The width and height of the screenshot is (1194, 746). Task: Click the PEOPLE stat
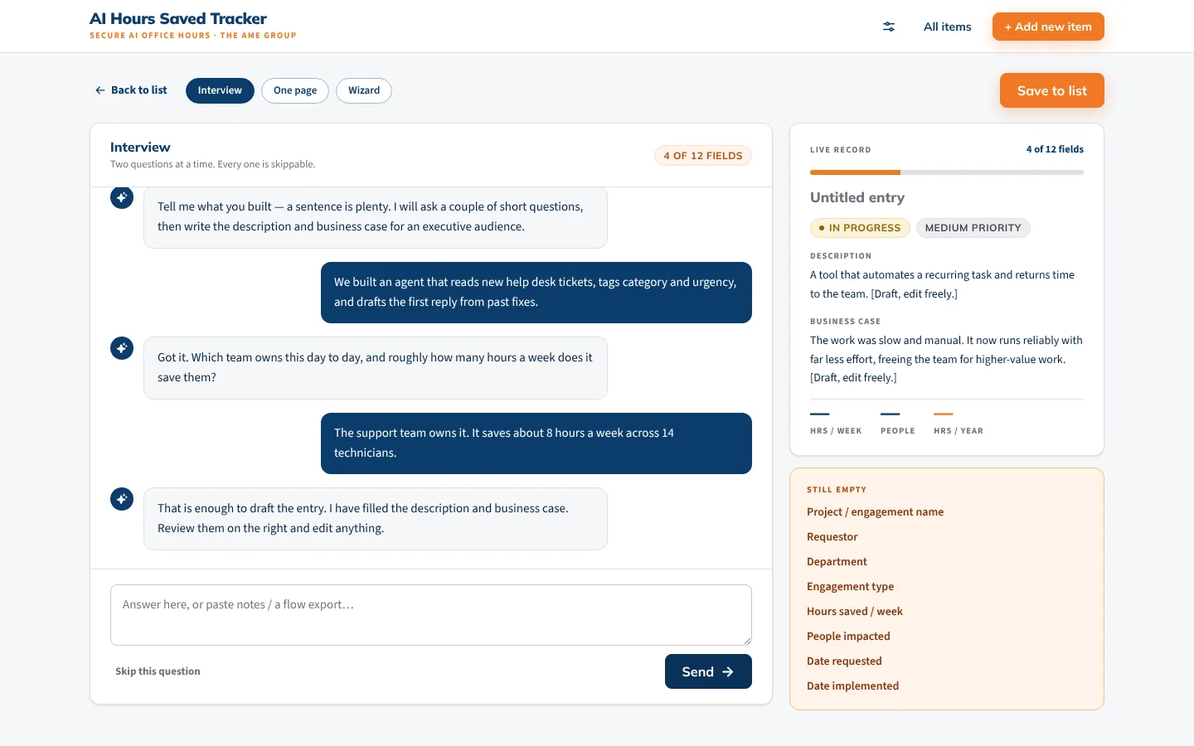point(898,423)
